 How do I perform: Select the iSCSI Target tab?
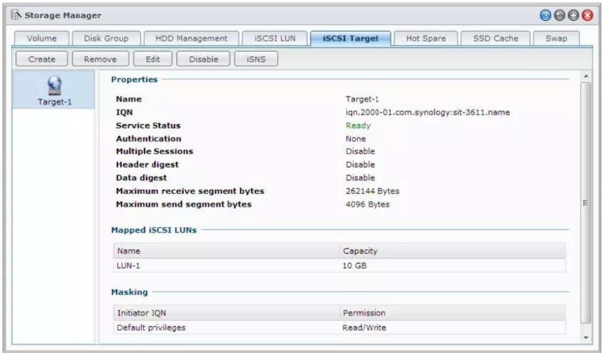click(350, 38)
